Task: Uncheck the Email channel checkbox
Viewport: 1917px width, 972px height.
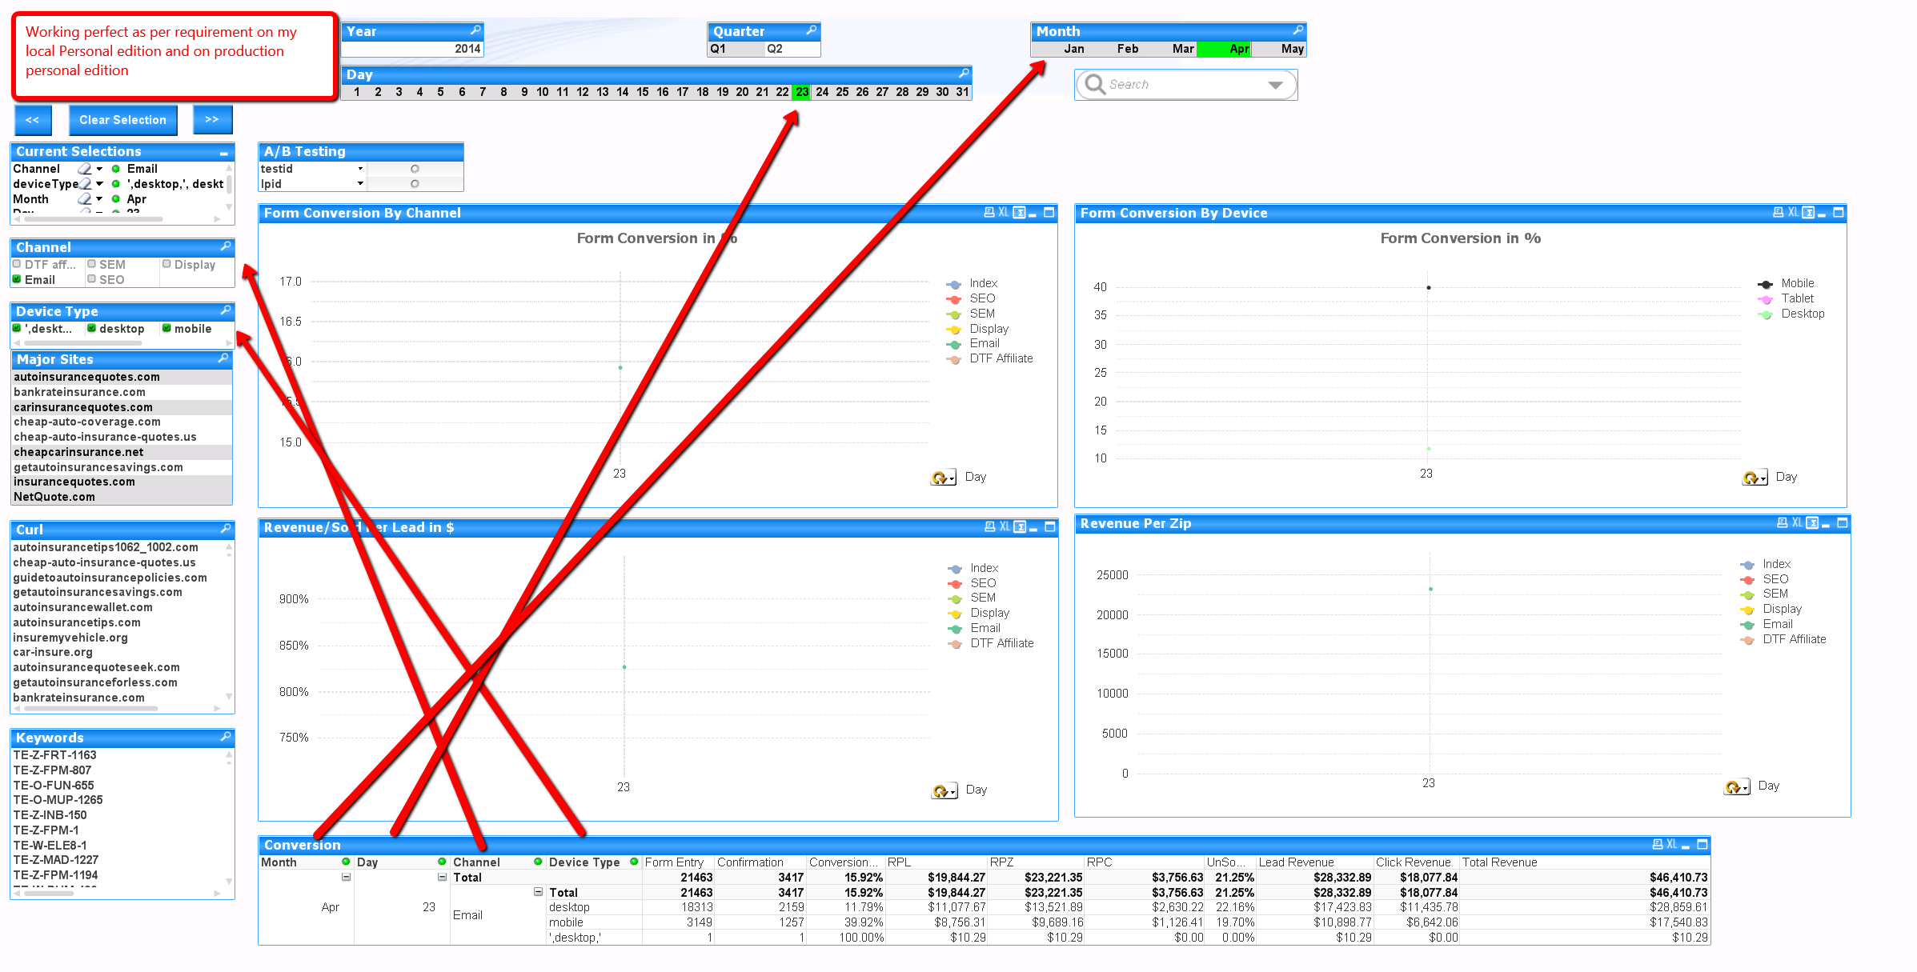Action: coord(17,279)
